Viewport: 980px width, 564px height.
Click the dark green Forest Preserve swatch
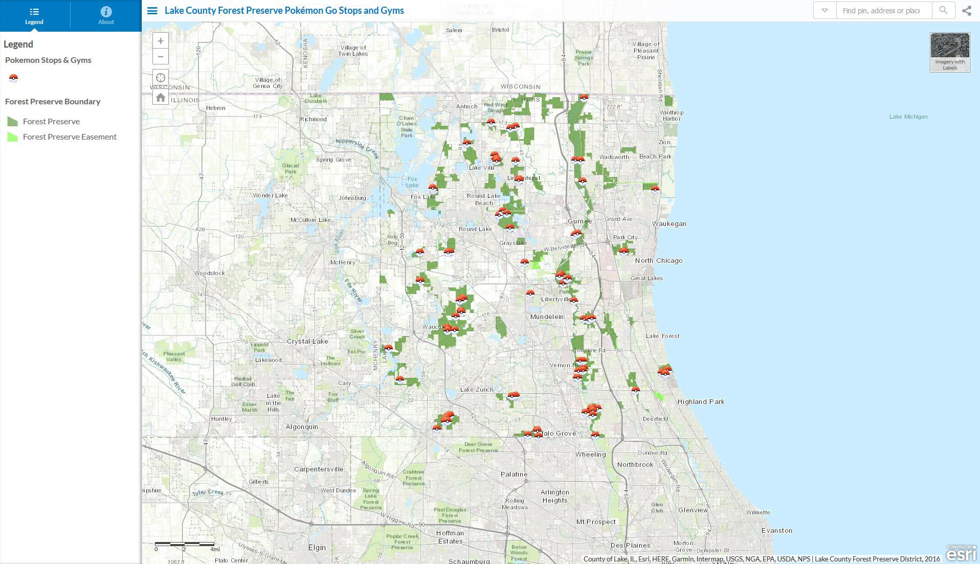[x=13, y=122]
